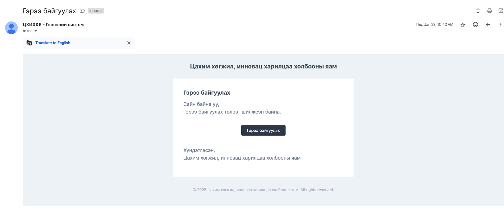Click the reply arrow icon
This screenshot has height=211, width=504.
coord(488,25)
